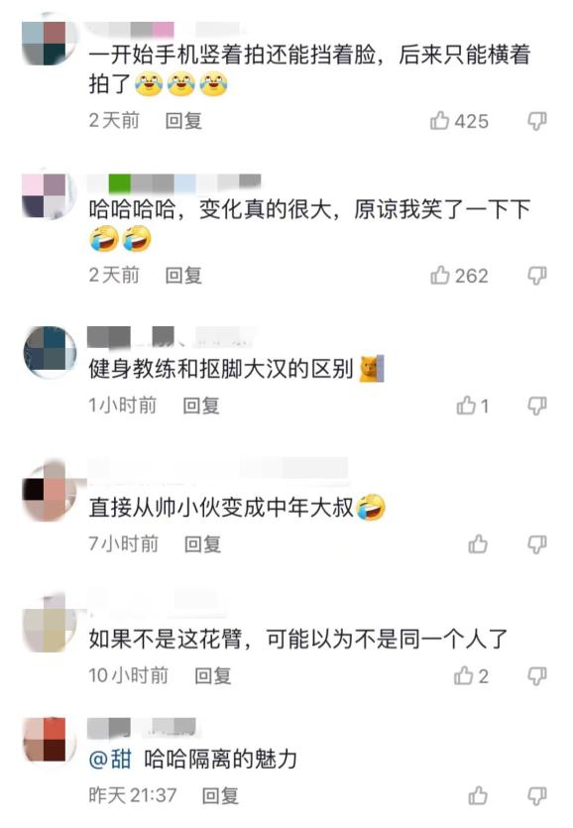Dislike the comment about holding the phone vertically
Viewport: 573px width, 828px height.
point(537,121)
